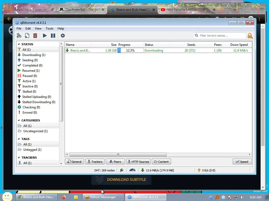The image size is (269, 201).
Task: Select All (1) under CATEGORIES
Action: (x=38, y=126)
